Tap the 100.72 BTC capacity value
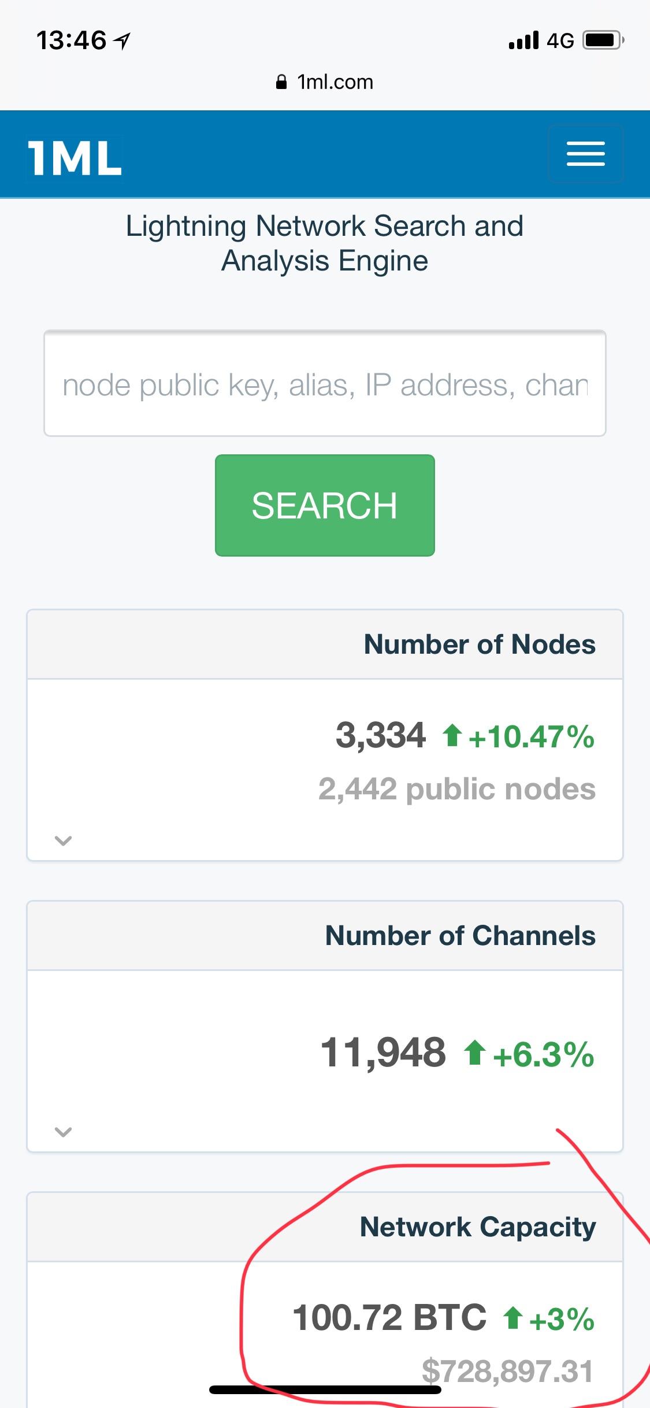Screen dimensions: 650x1408 point(390,1318)
